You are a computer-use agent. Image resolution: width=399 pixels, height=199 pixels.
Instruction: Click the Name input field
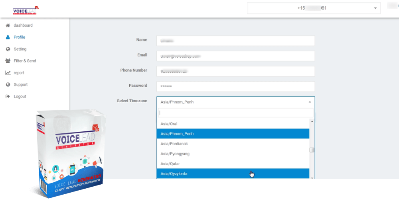click(236, 41)
